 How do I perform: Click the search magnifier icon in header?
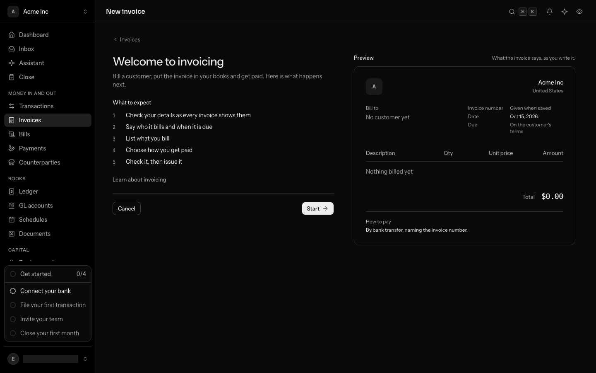(x=512, y=12)
